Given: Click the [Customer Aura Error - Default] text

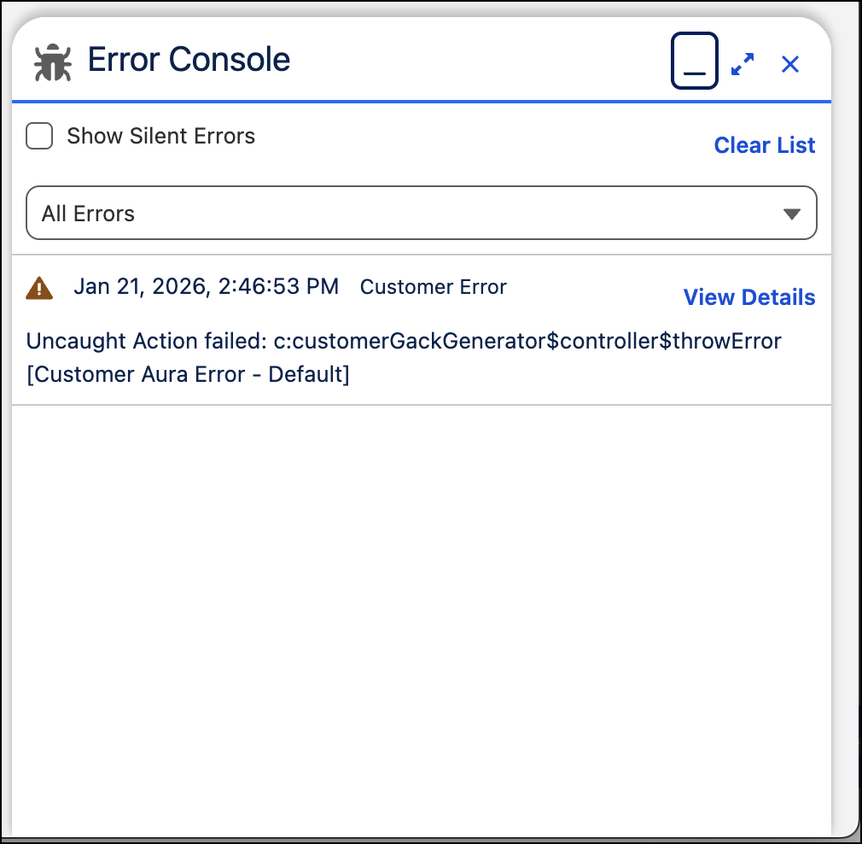Looking at the screenshot, I should [188, 375].
